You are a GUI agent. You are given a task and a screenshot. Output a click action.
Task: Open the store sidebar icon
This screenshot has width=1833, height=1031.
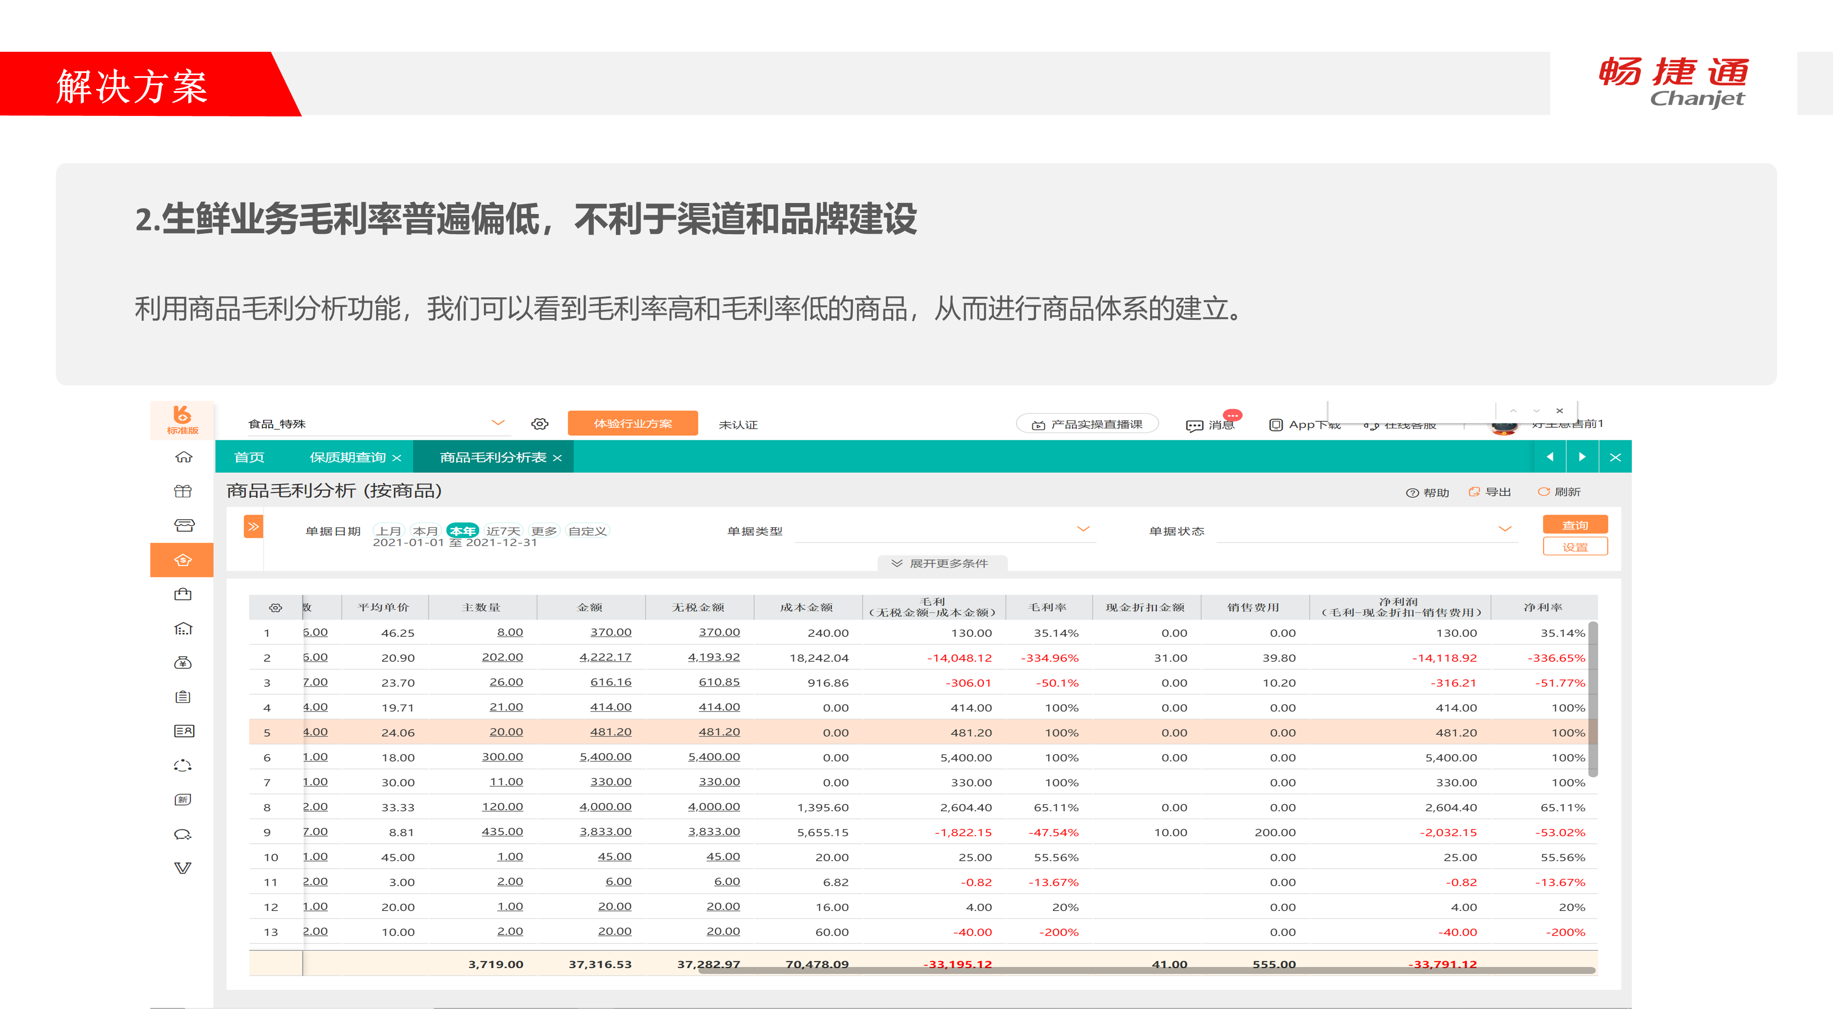tap(184, 525)
